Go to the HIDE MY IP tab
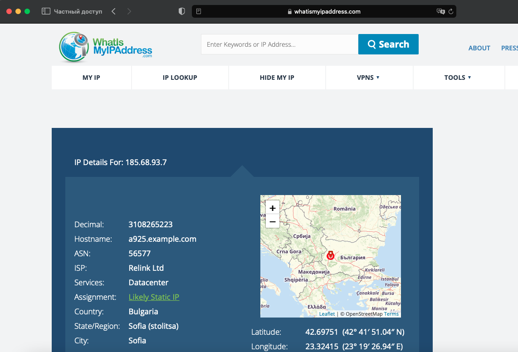Image resolution: width=518 pixels, height=352 pixels. (277, 78)
